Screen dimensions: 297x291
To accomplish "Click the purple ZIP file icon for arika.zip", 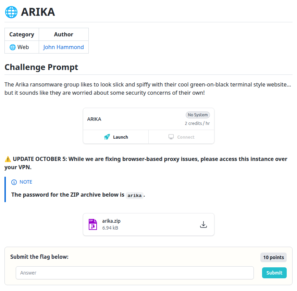I will [92, 224].
